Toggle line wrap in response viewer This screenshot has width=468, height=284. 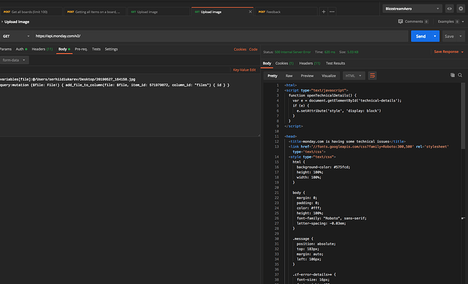click(372, 76)
